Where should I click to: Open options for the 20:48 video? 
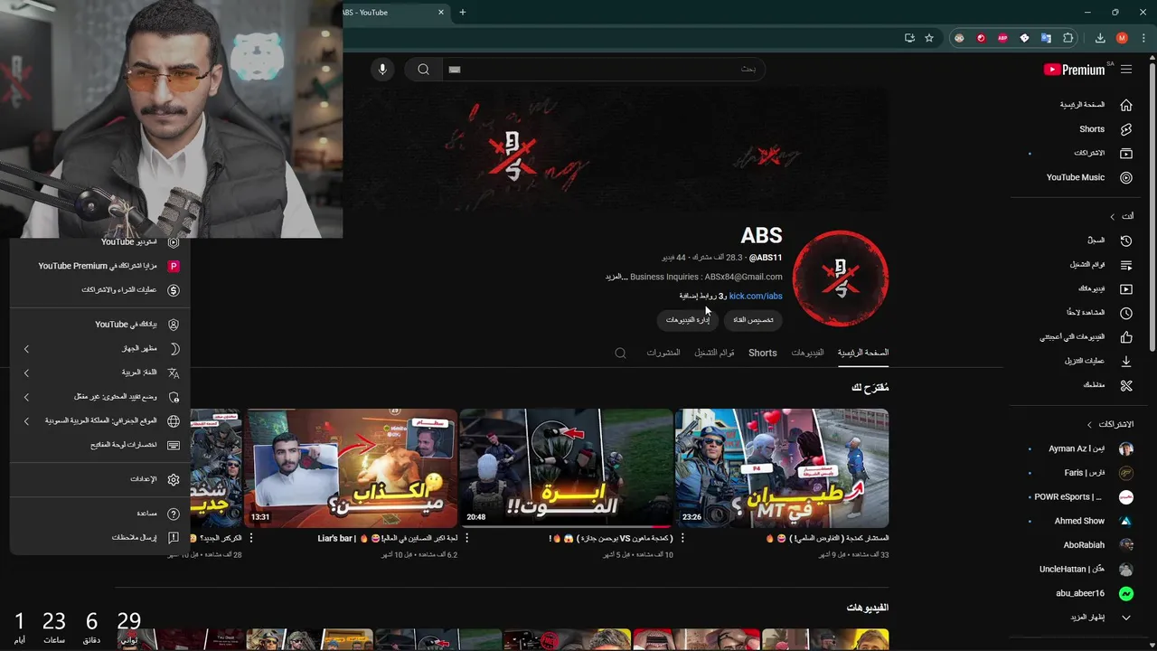[x=466, y=538]
